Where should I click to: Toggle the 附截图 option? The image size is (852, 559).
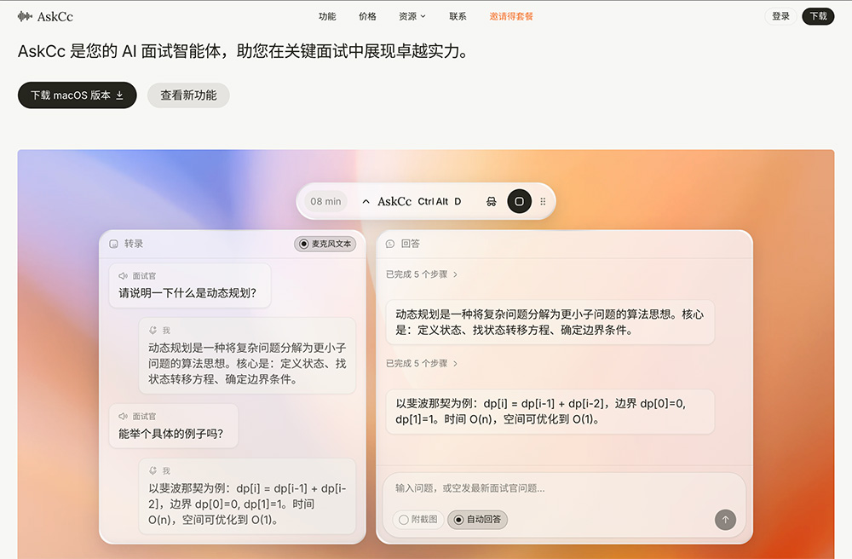(x=417, y=519)
